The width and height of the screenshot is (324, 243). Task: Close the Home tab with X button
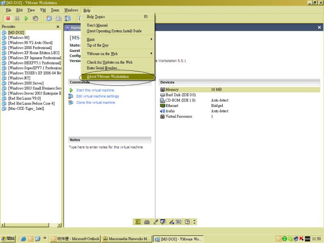[319, 27]
